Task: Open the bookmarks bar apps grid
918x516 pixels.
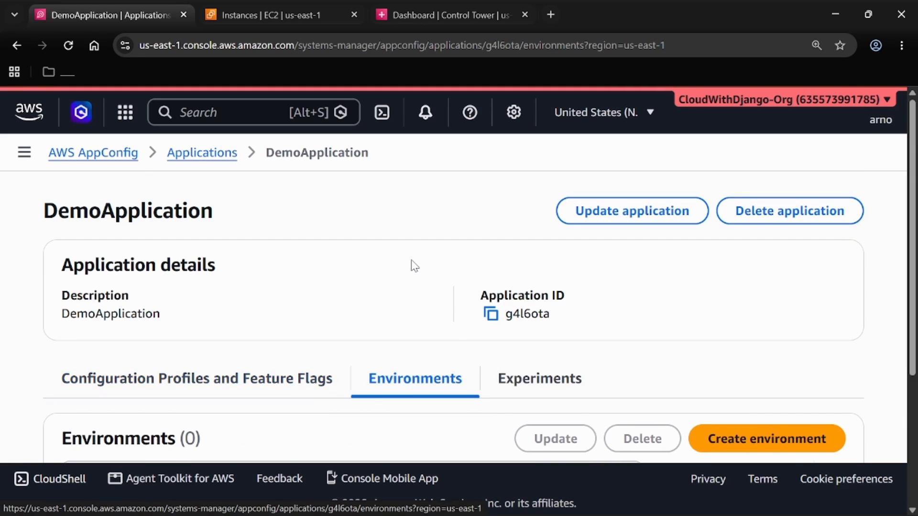Action: tap(14, 72)
